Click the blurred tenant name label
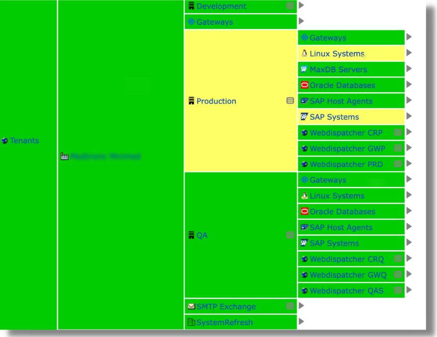Screen dimensions: 437x337 click(x=102, y=156)
